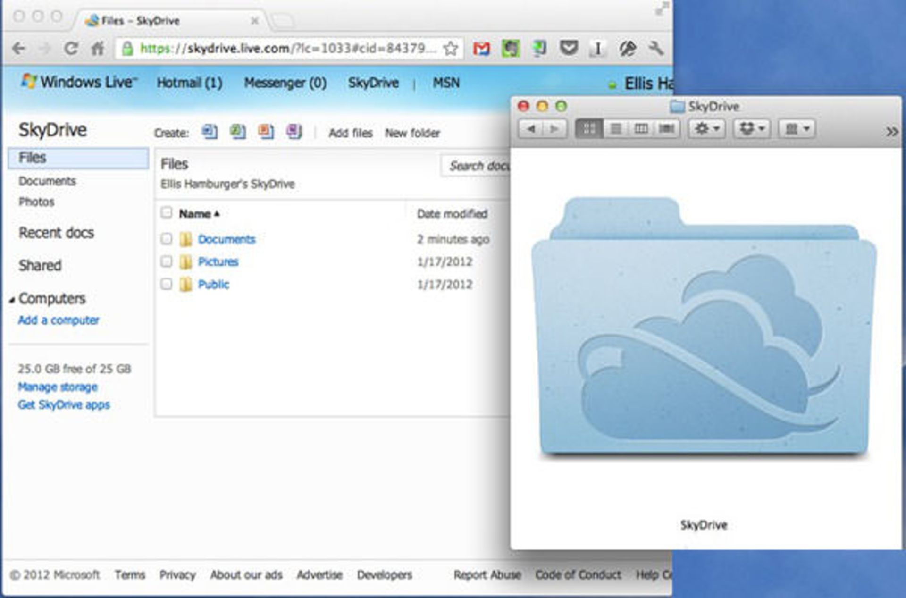Switch Finder to icon view

point(589,128)
